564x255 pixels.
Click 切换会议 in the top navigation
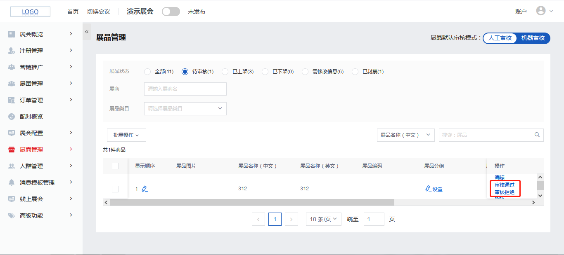tap(98, 12)
